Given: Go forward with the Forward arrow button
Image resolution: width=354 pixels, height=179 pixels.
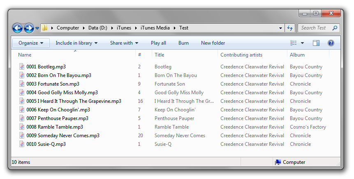Looking at the screenshot, I should [29, 28].
